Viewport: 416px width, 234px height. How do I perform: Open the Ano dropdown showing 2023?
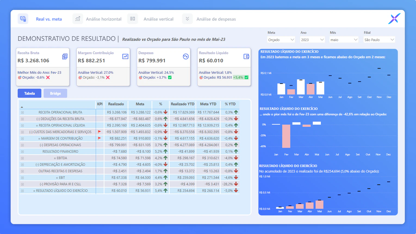(313, 40)
